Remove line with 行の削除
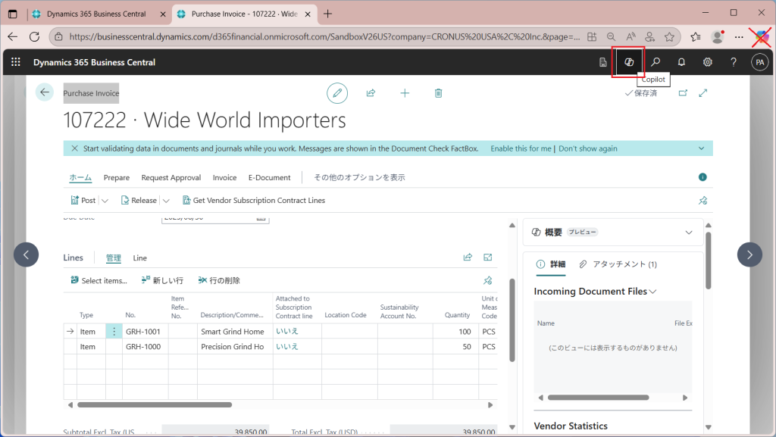Image resolution: width=776 pixels, height=437 pixels. pos(219,280)
